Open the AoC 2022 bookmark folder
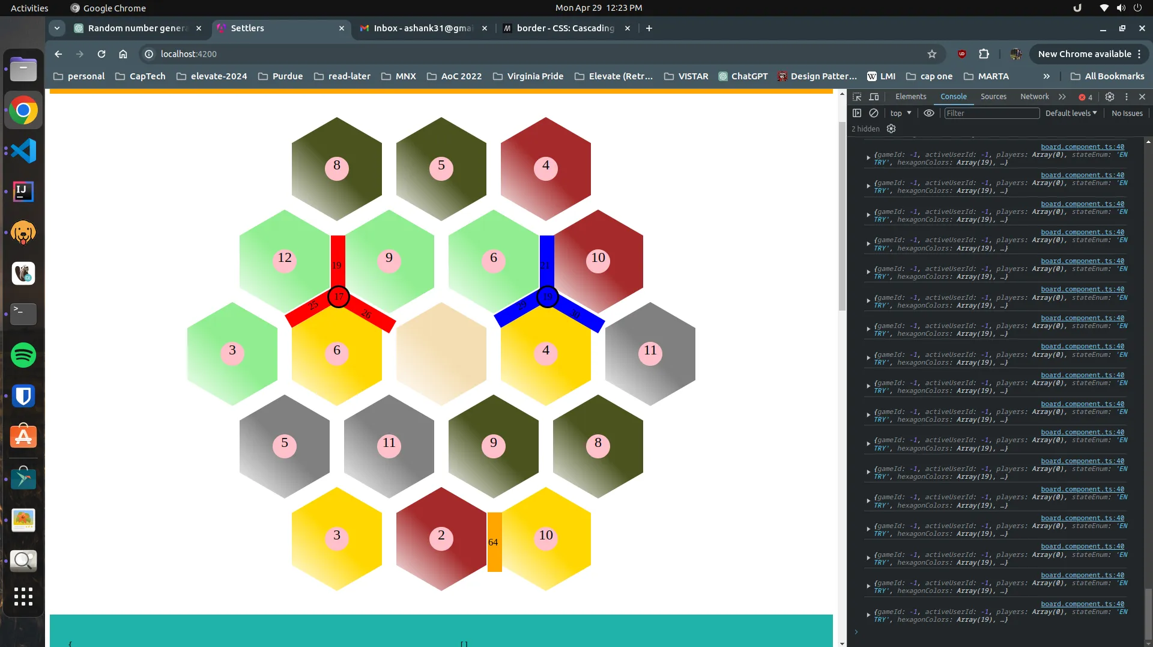This screenshot has height=647, width=1153. point(454,76)
